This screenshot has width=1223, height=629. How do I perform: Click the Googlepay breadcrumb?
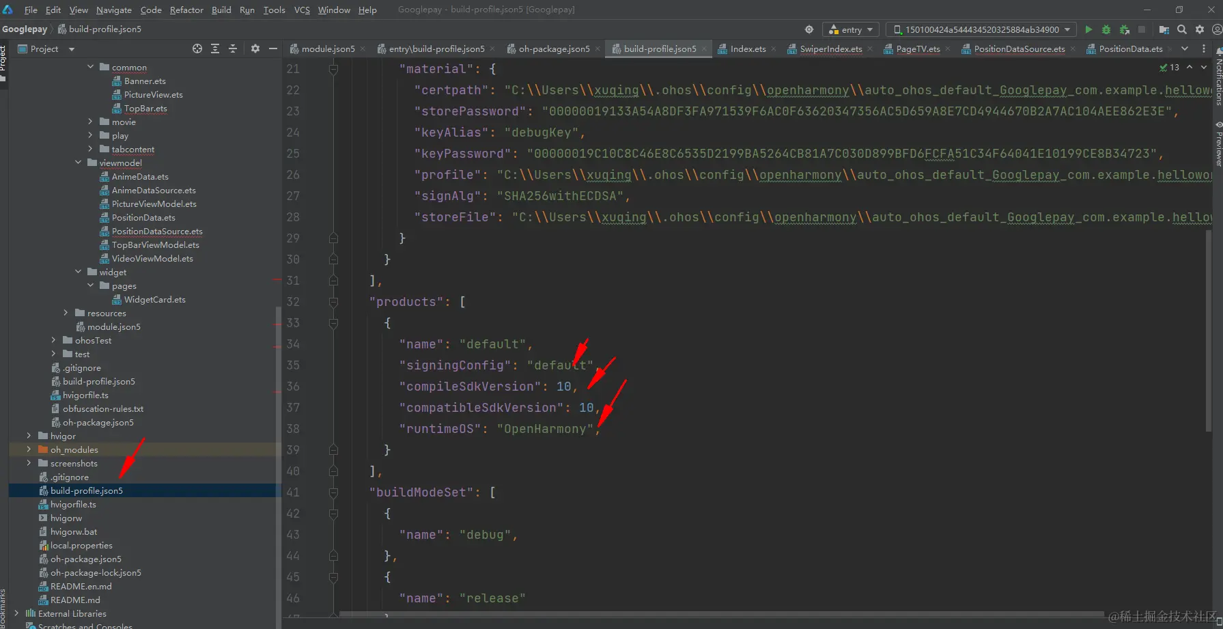(25, 29)
